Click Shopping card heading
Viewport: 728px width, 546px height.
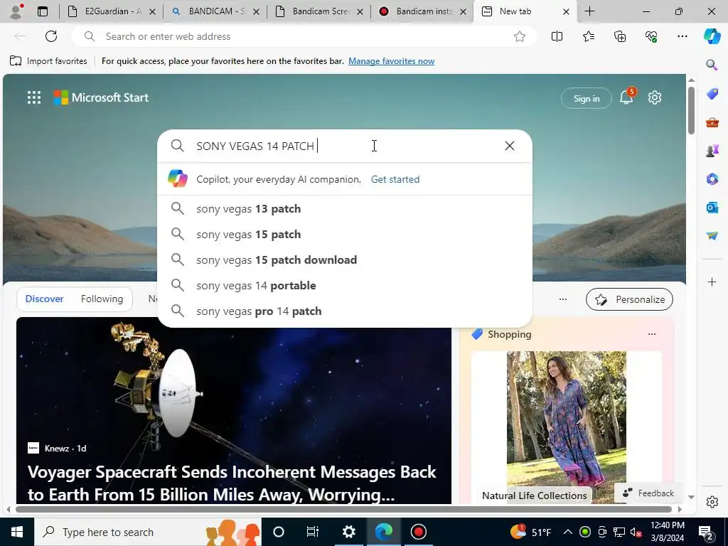point(509,334)
